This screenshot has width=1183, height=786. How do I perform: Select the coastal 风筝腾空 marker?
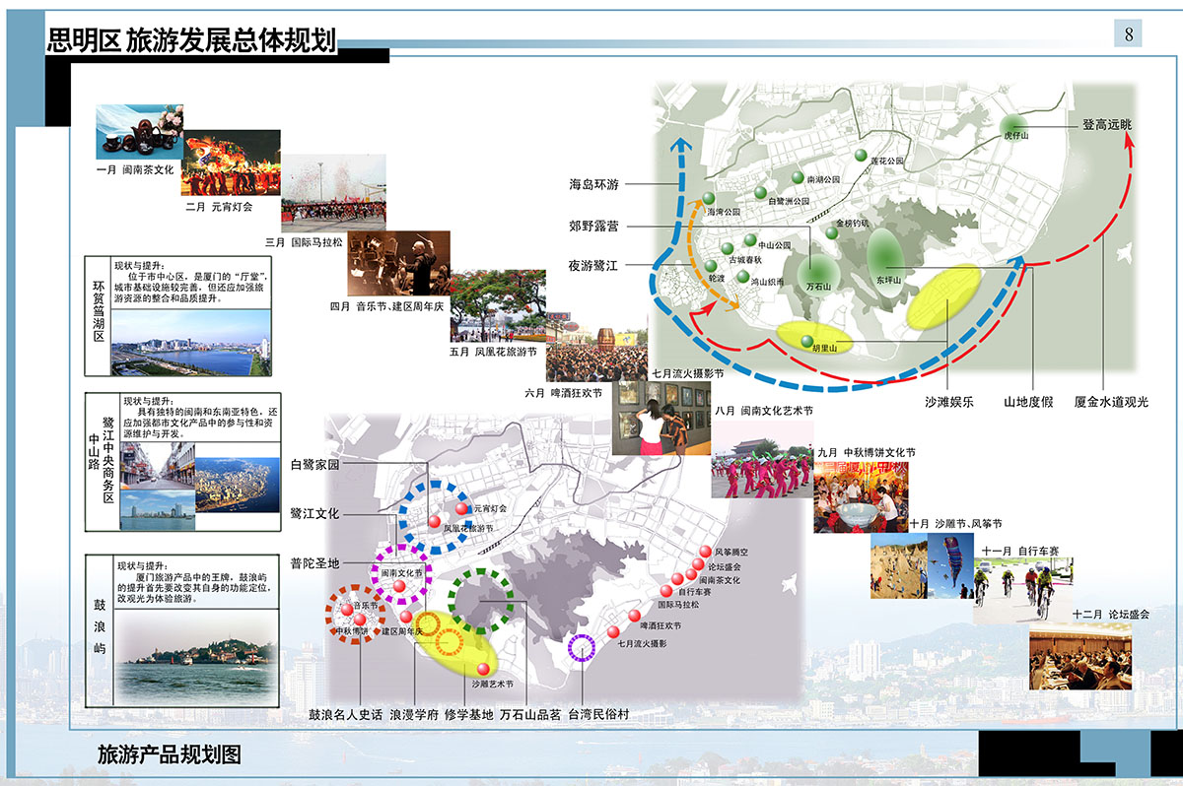pos(705,552)
